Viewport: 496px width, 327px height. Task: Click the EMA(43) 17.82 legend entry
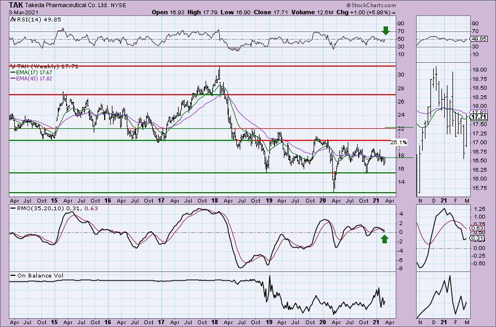point(35,78)
